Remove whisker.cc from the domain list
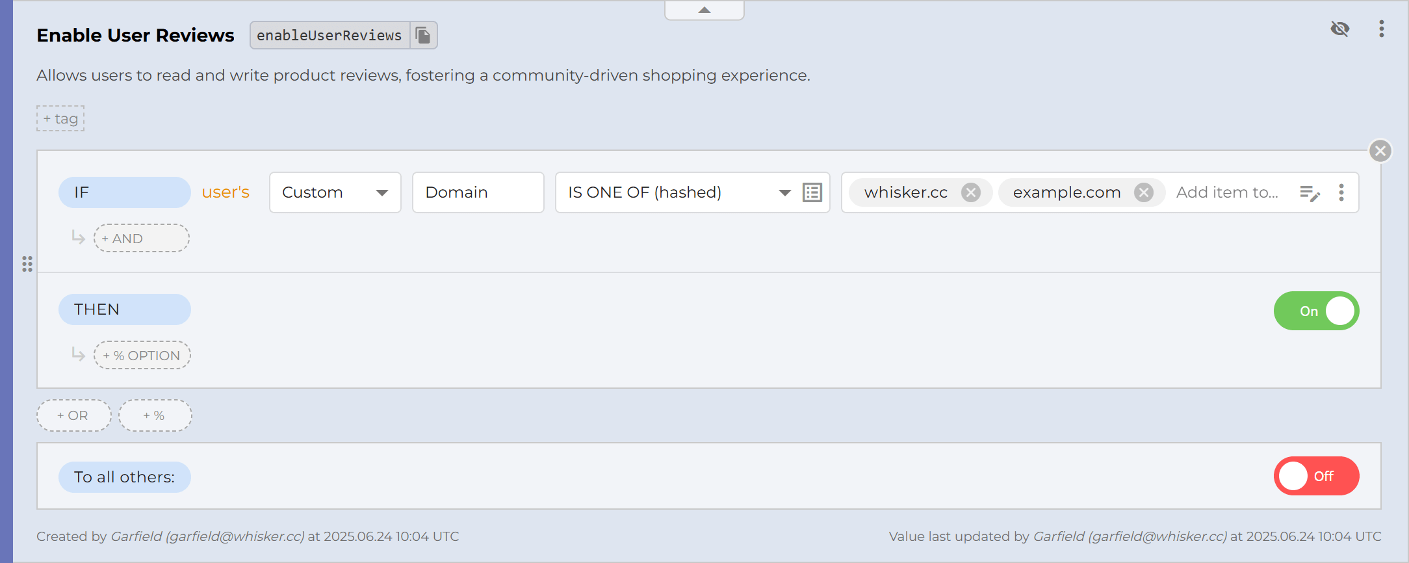This screenshot has width=1409, height=563. [971, 192]
